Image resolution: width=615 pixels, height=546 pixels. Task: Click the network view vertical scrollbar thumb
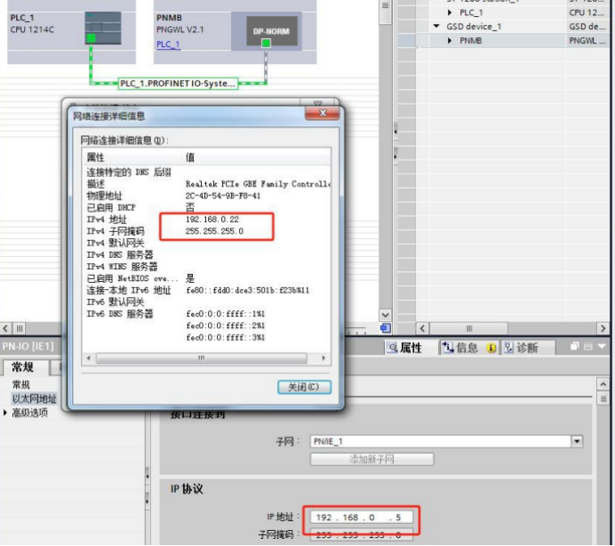click(385, 12)
